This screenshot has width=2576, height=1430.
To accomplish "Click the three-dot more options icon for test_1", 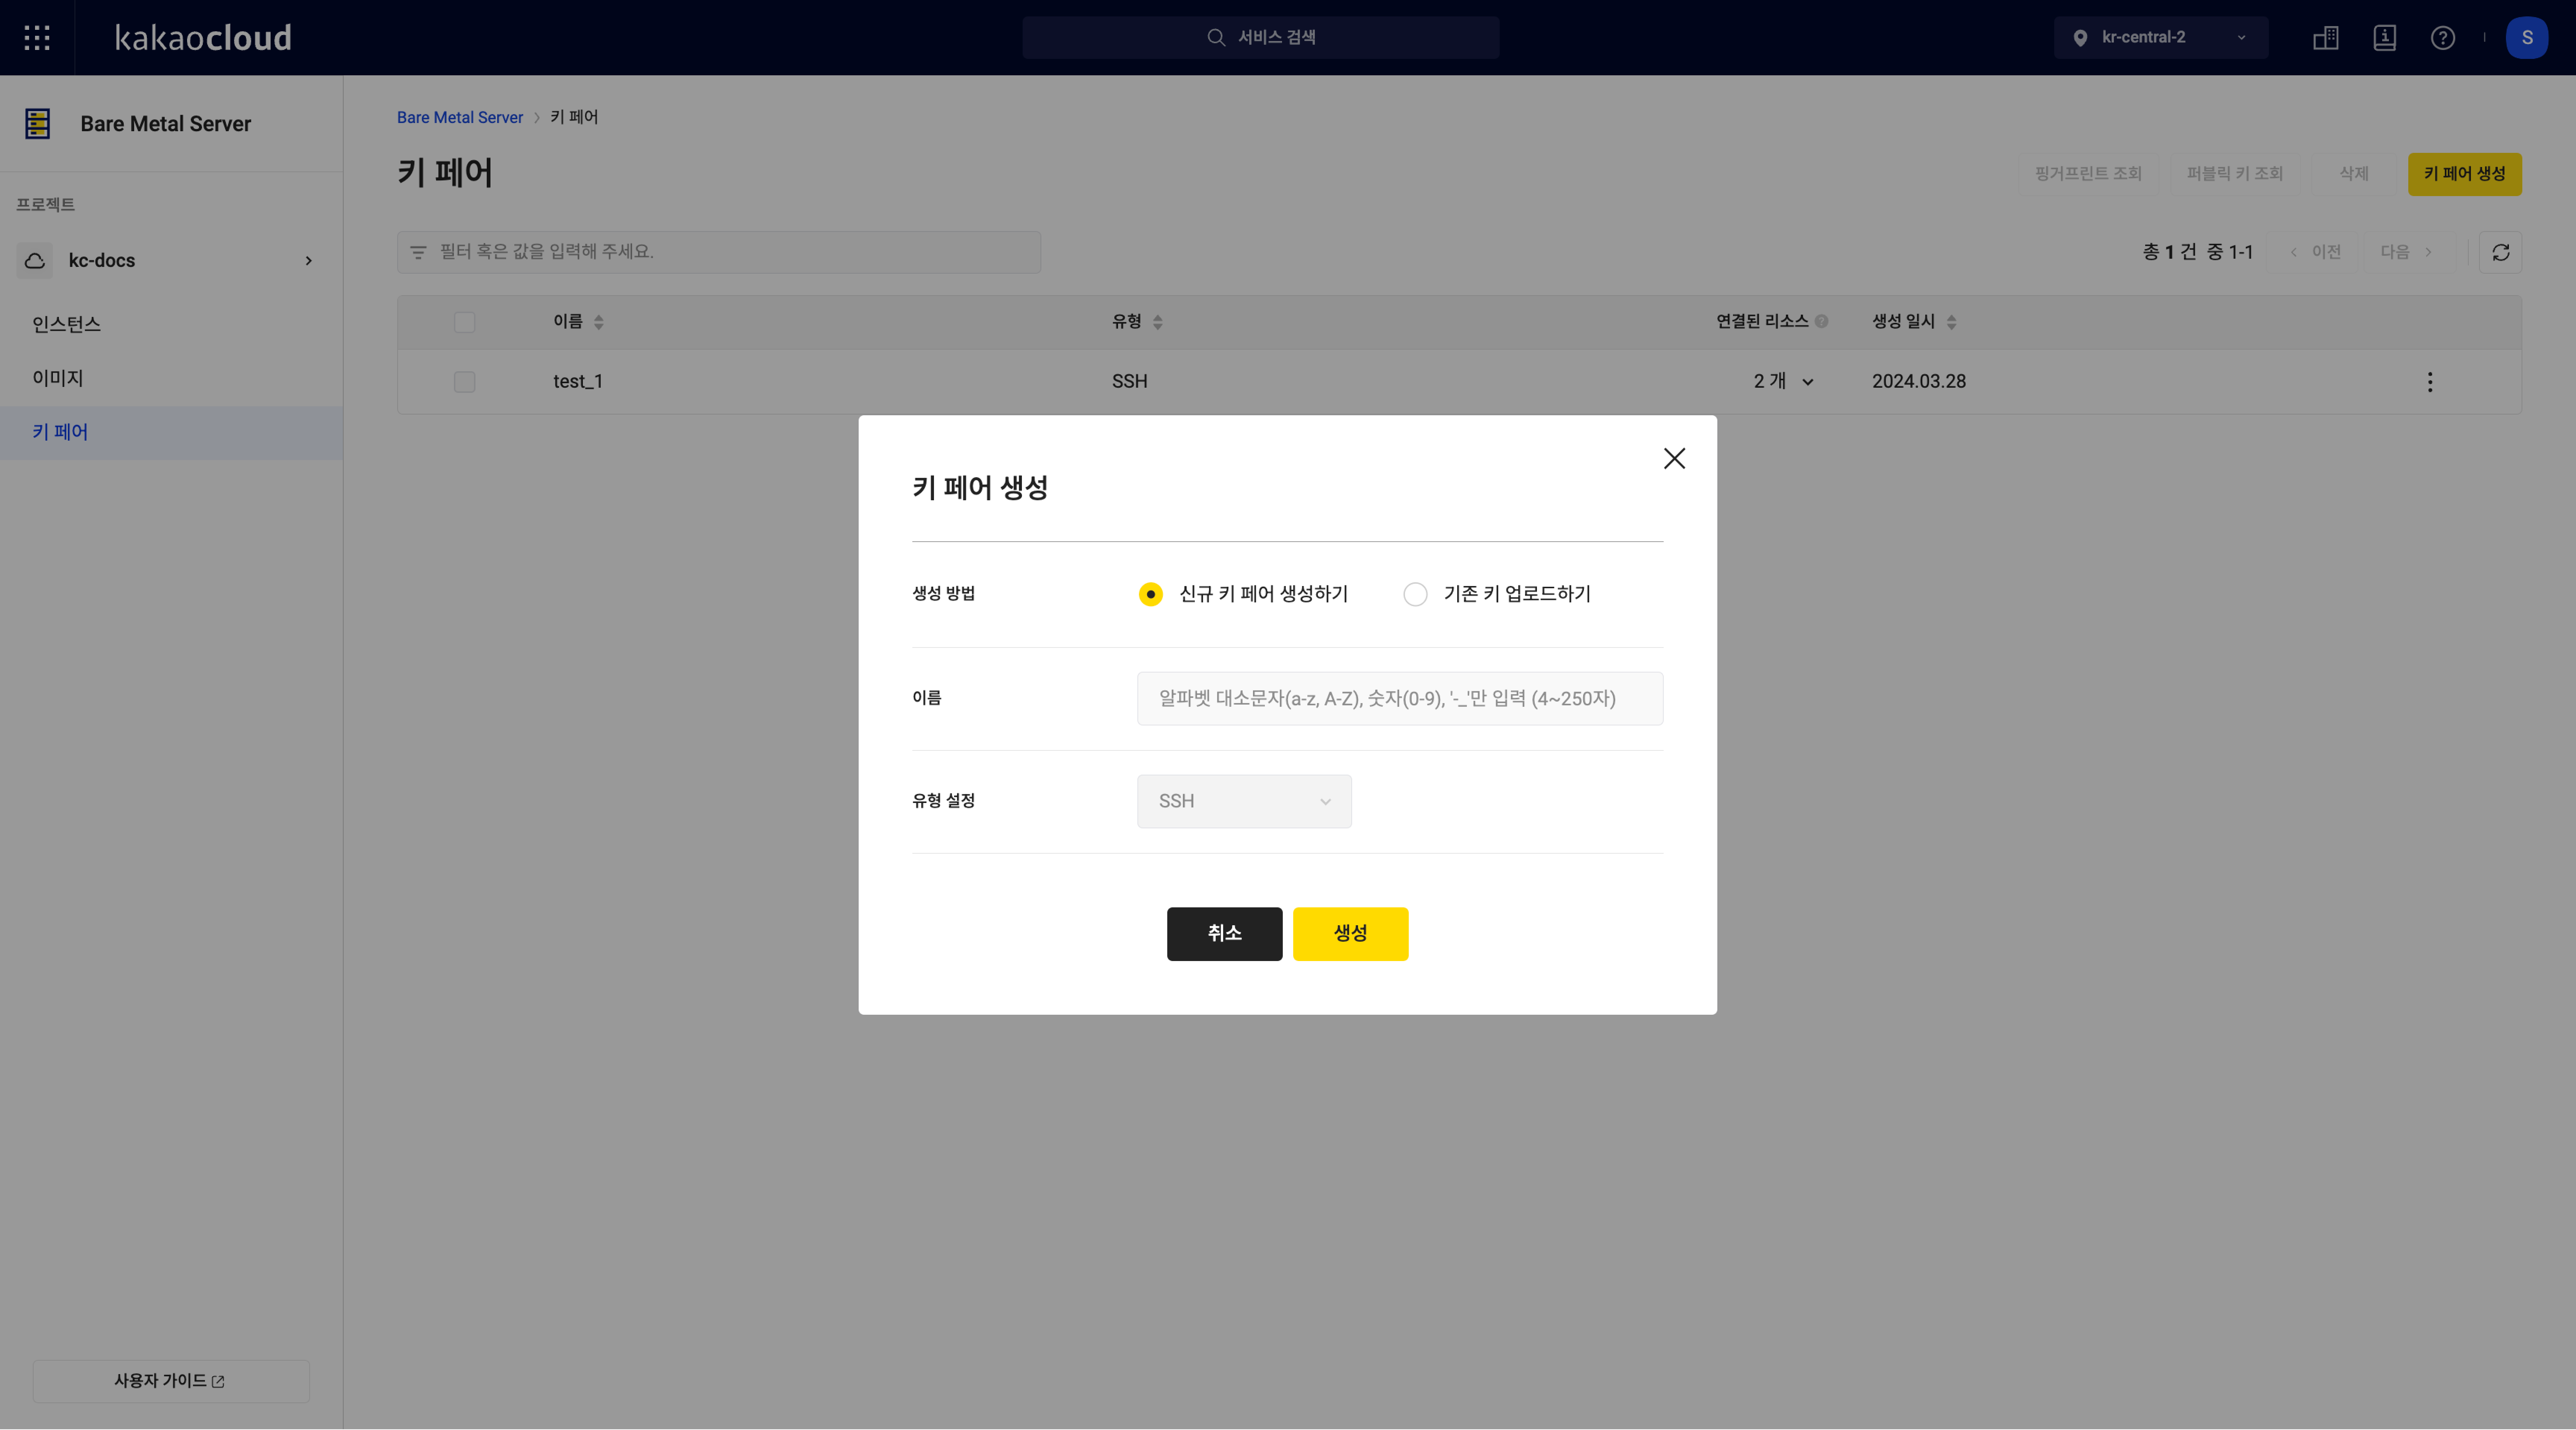I will pos(2430,382).
